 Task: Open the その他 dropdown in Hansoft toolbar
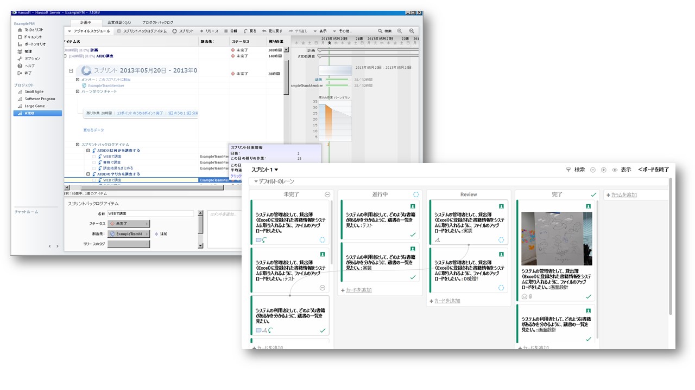[343, 31]
